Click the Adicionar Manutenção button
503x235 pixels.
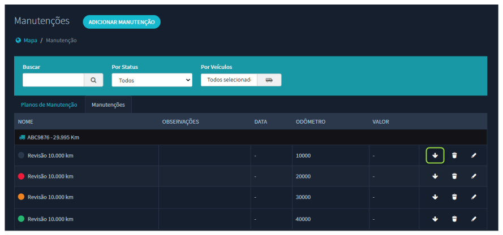click(122, 21)
